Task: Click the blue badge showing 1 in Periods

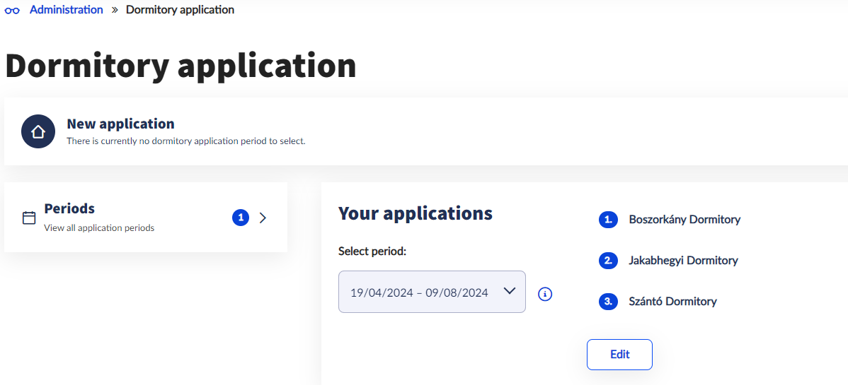Action: pyautogui.click(x=241, y=218)
